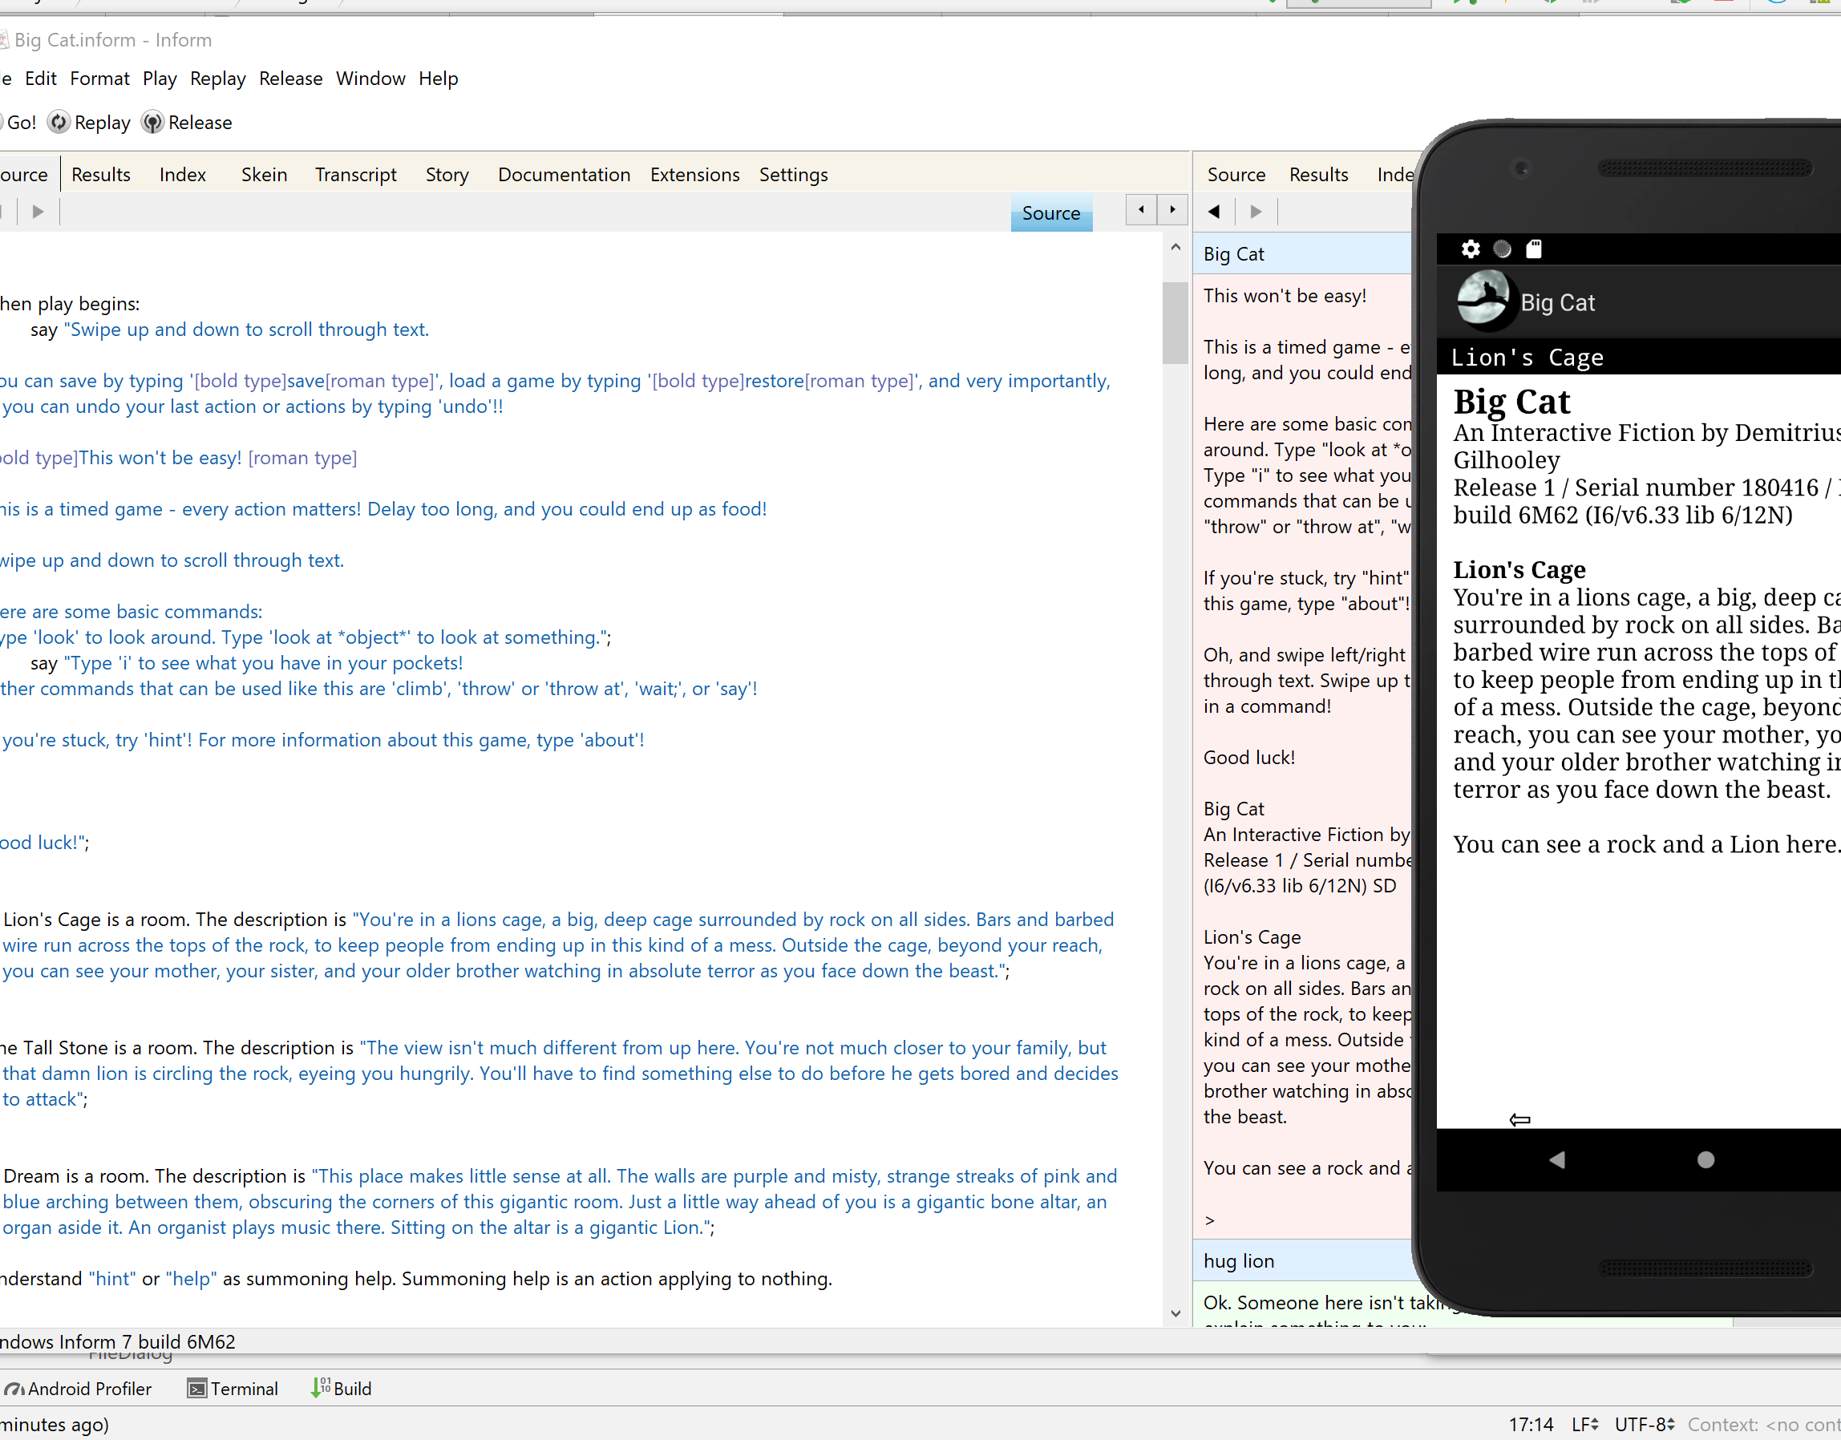Click the left arrow icon in emulator
Image resolution: width=1841 pixels, height=1440 pixels.
click(1519, 1119)
